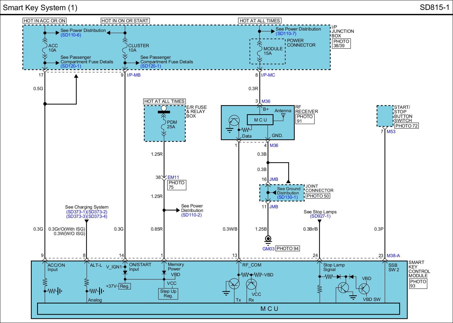Click the M38-A connector label
The image size is (453, 323).
point(393,256)
